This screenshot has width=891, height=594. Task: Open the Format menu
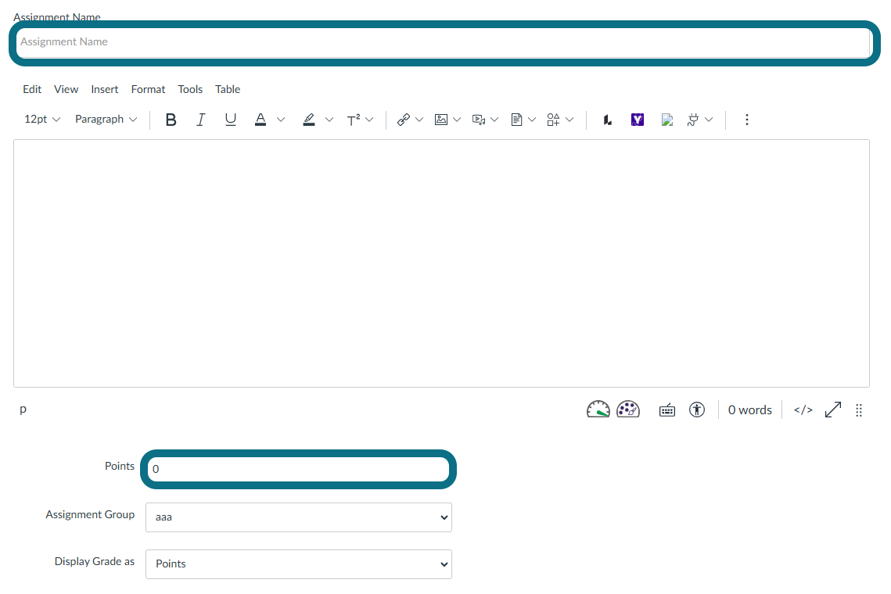tap(148, 89)
